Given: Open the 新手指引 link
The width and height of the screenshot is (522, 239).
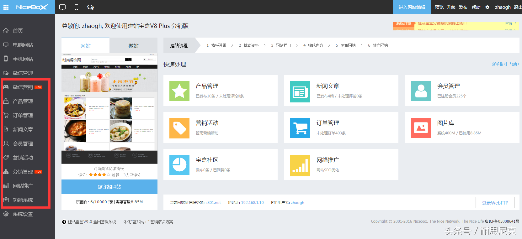Looking at the screenshot, I should (499, 64).
